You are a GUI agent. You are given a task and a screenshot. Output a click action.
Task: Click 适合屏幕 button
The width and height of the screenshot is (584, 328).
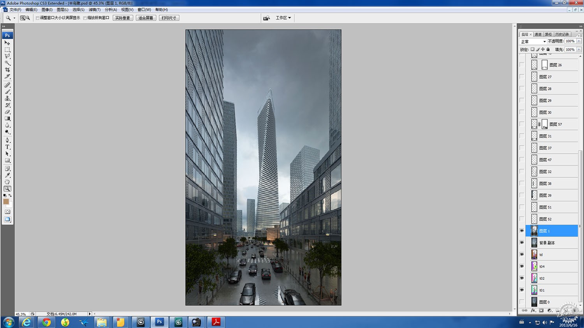pos(146,18)
